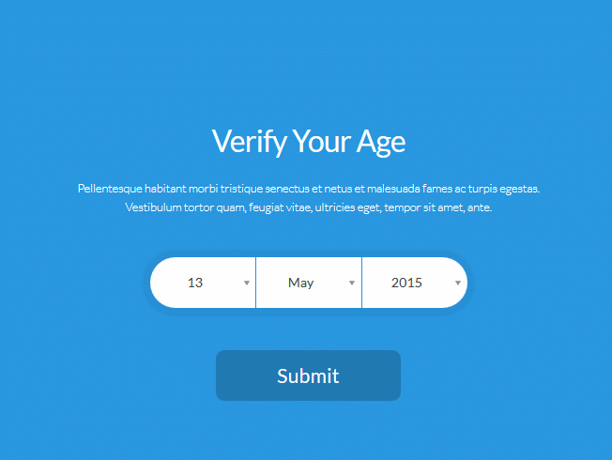Select the 2015 text in year field
The height and width of the screenshot is (460, 612).
[x=406, y=283]
